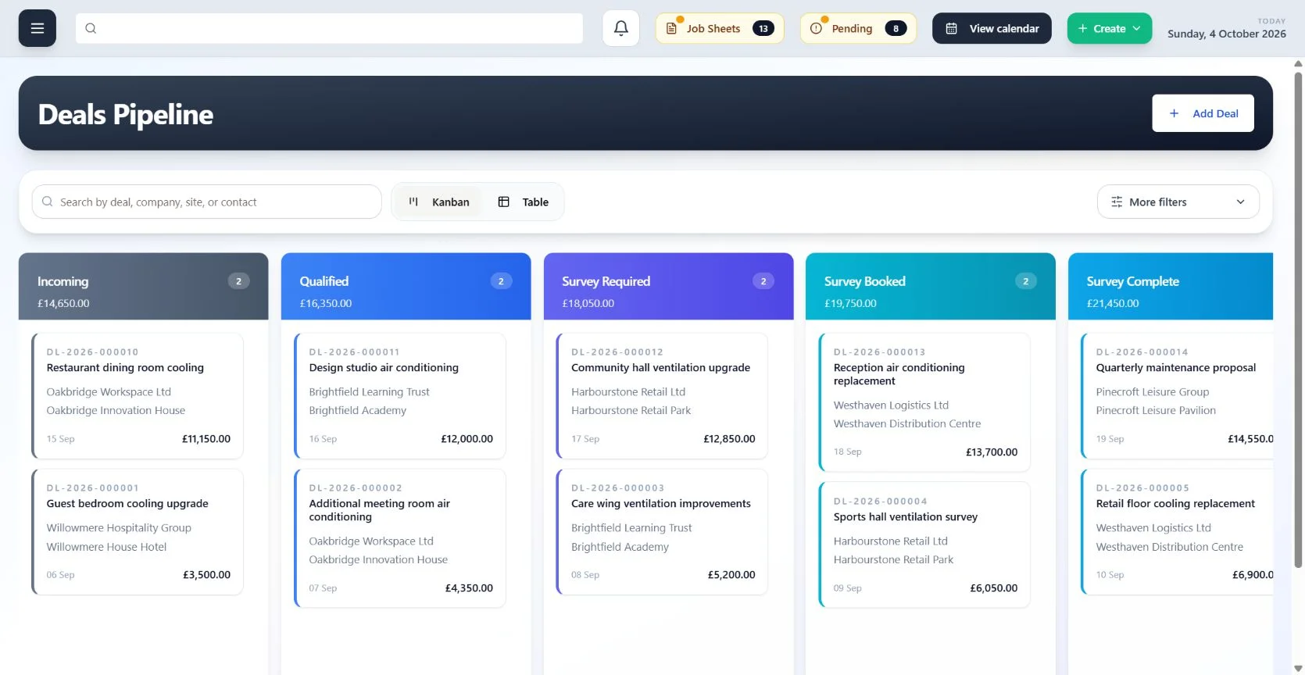Click the Table grid icon
The height and width of the screenshot is (675, 1305).
coord(504,202)
